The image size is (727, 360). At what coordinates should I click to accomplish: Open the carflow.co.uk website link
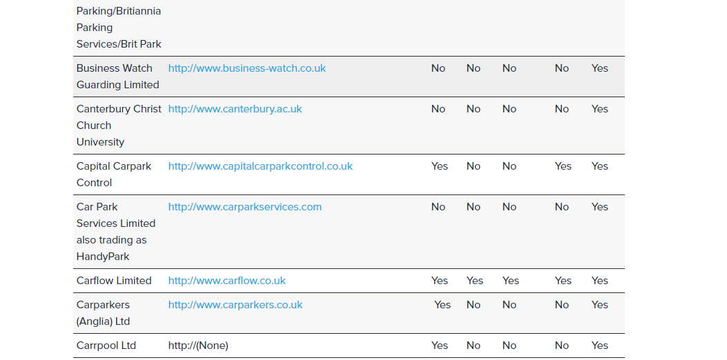tap(226, 280)
